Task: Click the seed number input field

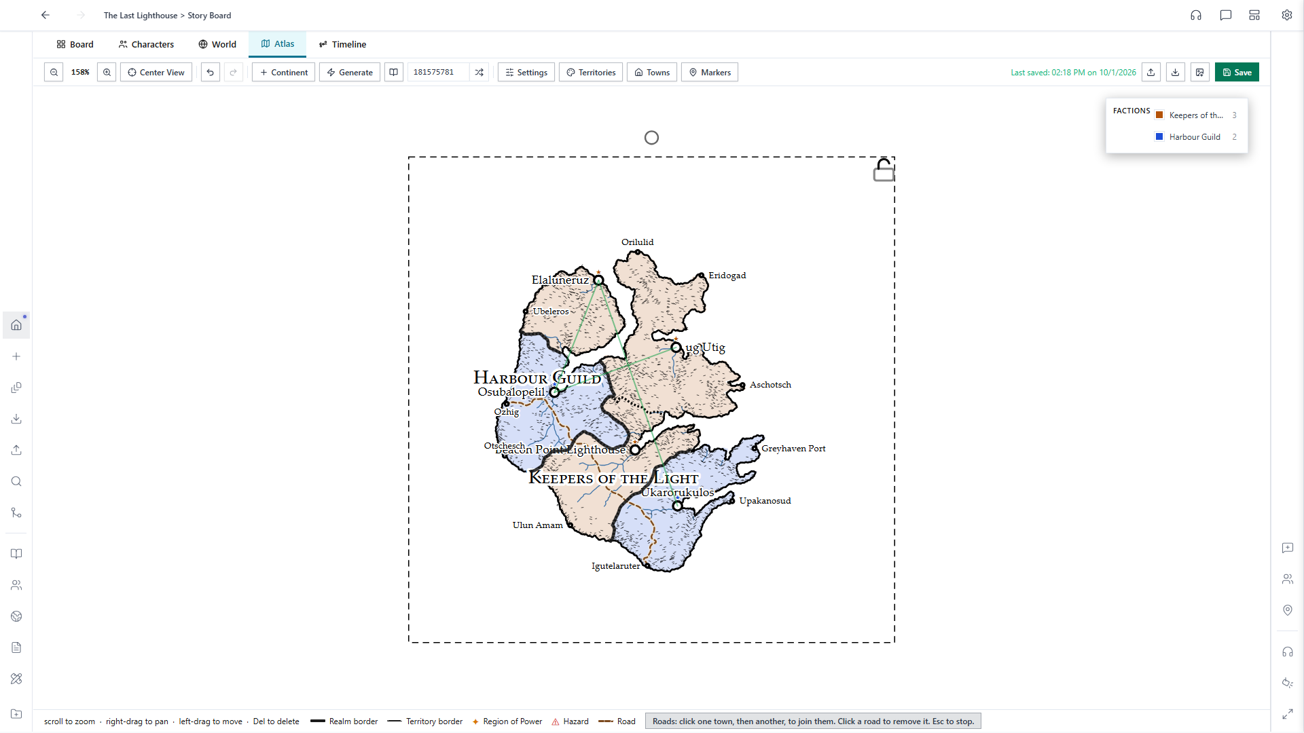Action: click(438, 73)
